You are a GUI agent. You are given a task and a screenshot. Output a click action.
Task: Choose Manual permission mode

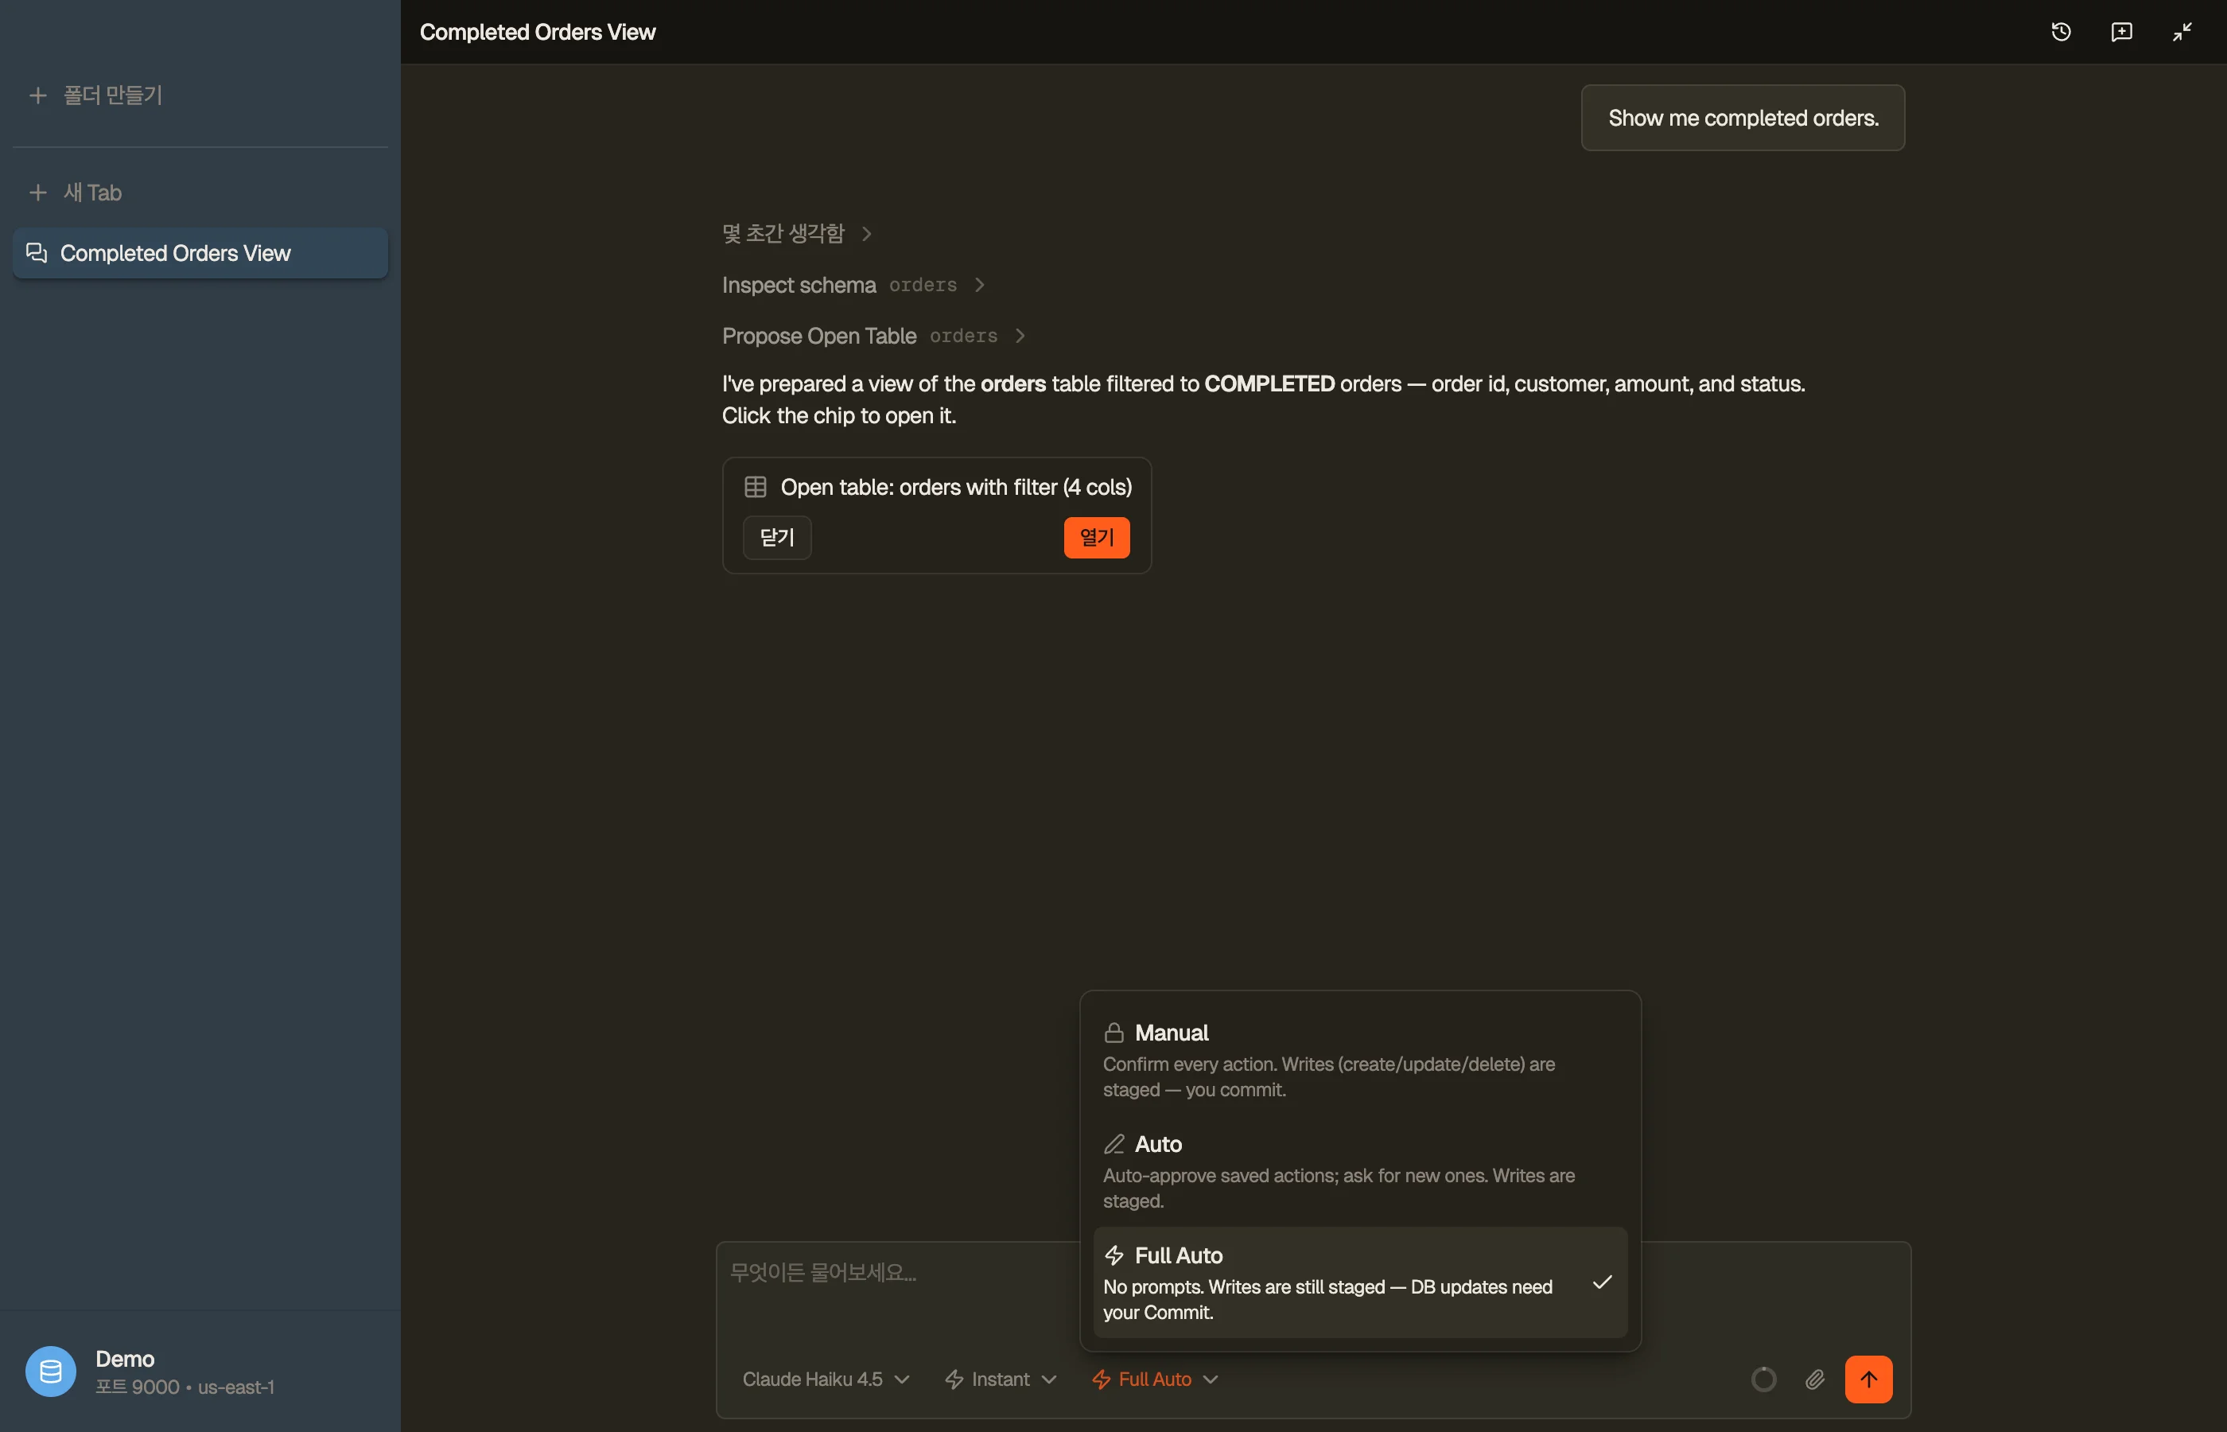click(1360, 1060)
